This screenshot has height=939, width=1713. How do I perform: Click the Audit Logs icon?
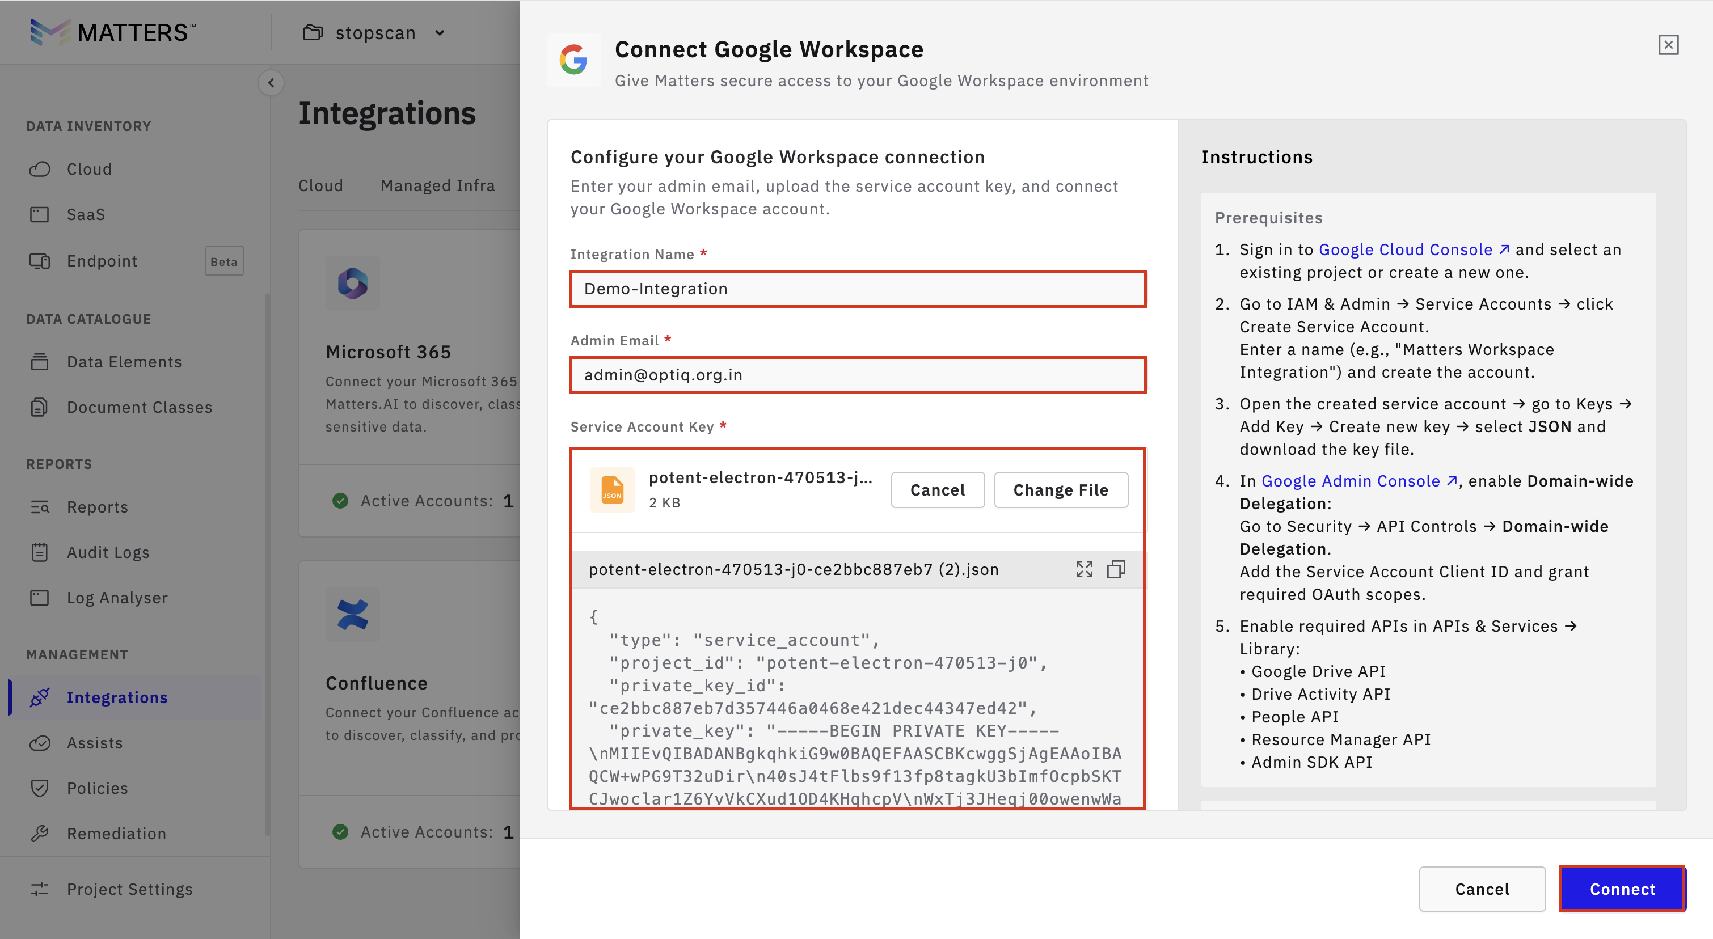click(x=40, y=552)
